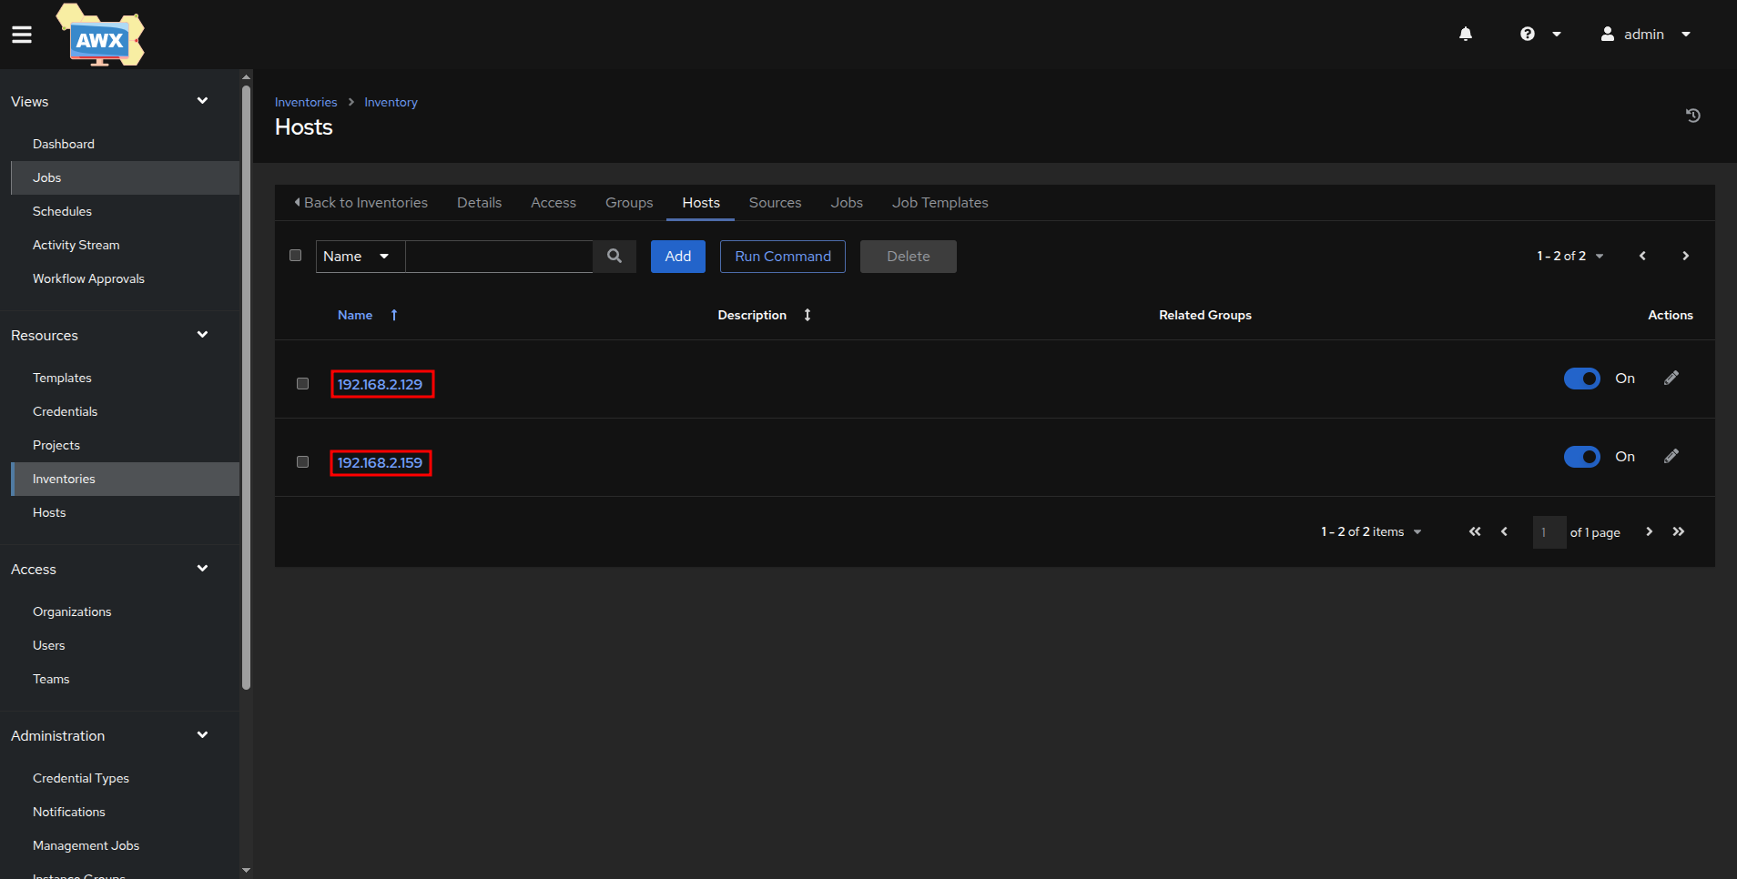Viewport: 1737px width, 879px height.
Task: Switch to the Groups tab
Action: pos(629,203)
